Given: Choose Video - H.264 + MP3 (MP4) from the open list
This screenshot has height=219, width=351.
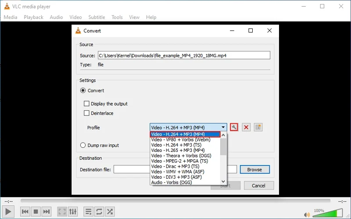Looking at the screenshot, I should 185,134.
